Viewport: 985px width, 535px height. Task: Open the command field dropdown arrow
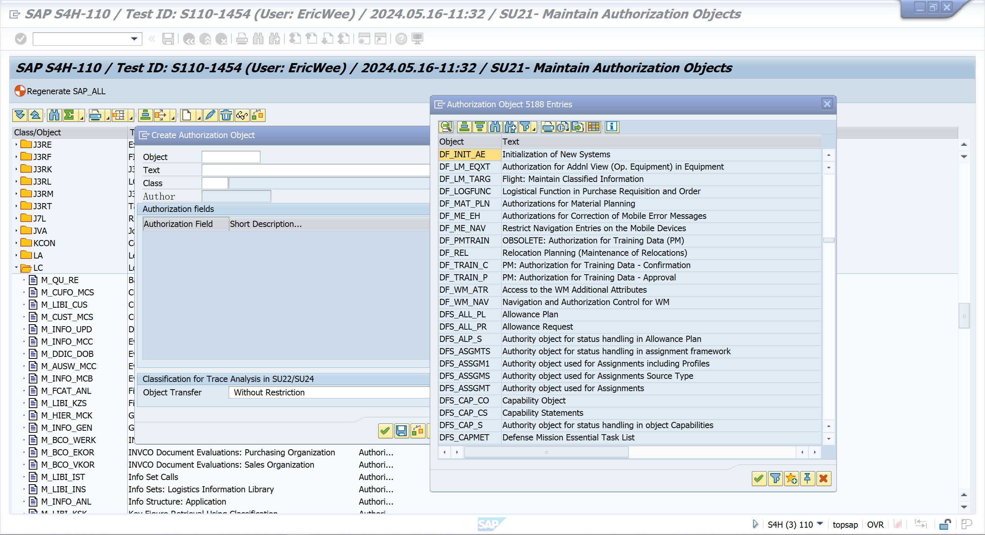click(134, 39)
